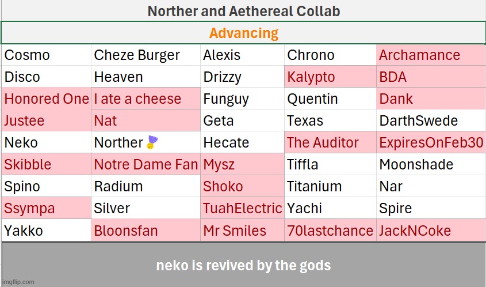Viewport: 486px width, 287px height.
Task: Select the I ate a cheese cell
Action: click(x=146, y=99)
